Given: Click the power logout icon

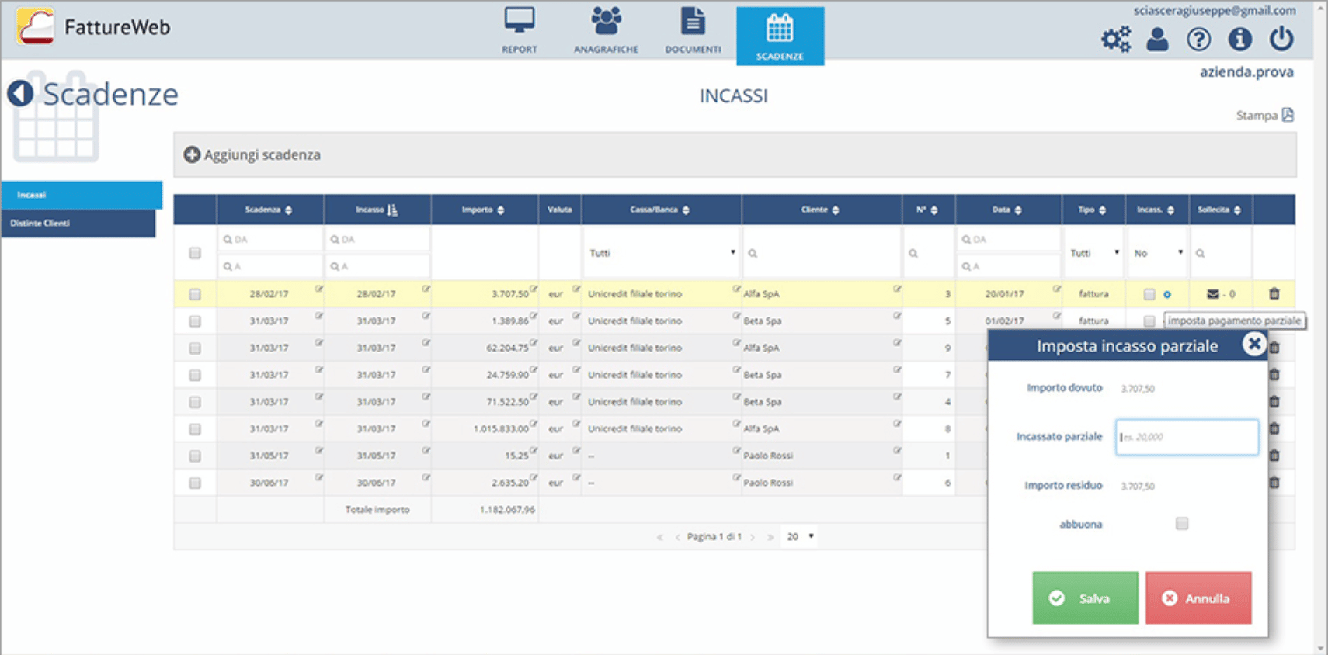Looking at the screenshot, I should (x=1281, y=39).
